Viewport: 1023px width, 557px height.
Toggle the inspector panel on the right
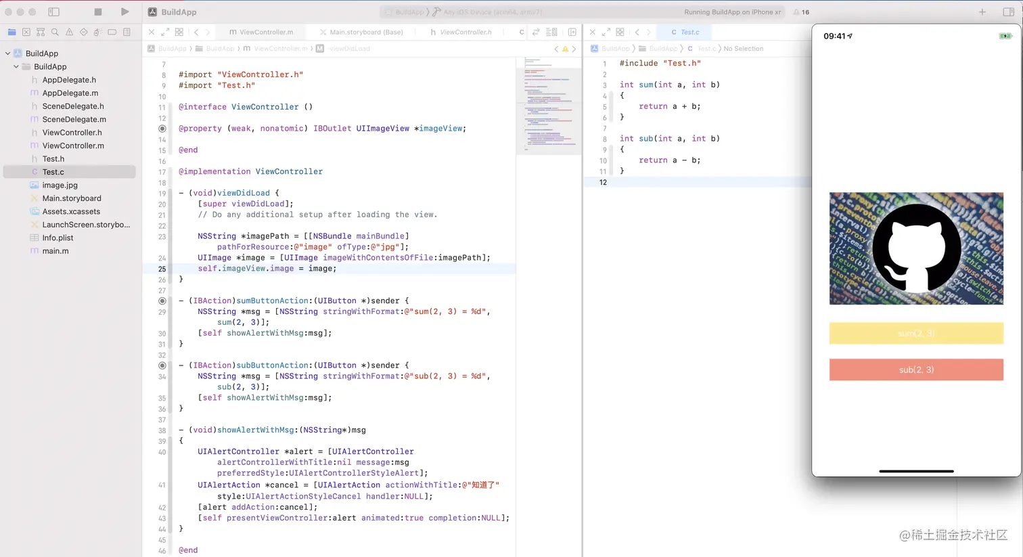(x=1008, y=12)
